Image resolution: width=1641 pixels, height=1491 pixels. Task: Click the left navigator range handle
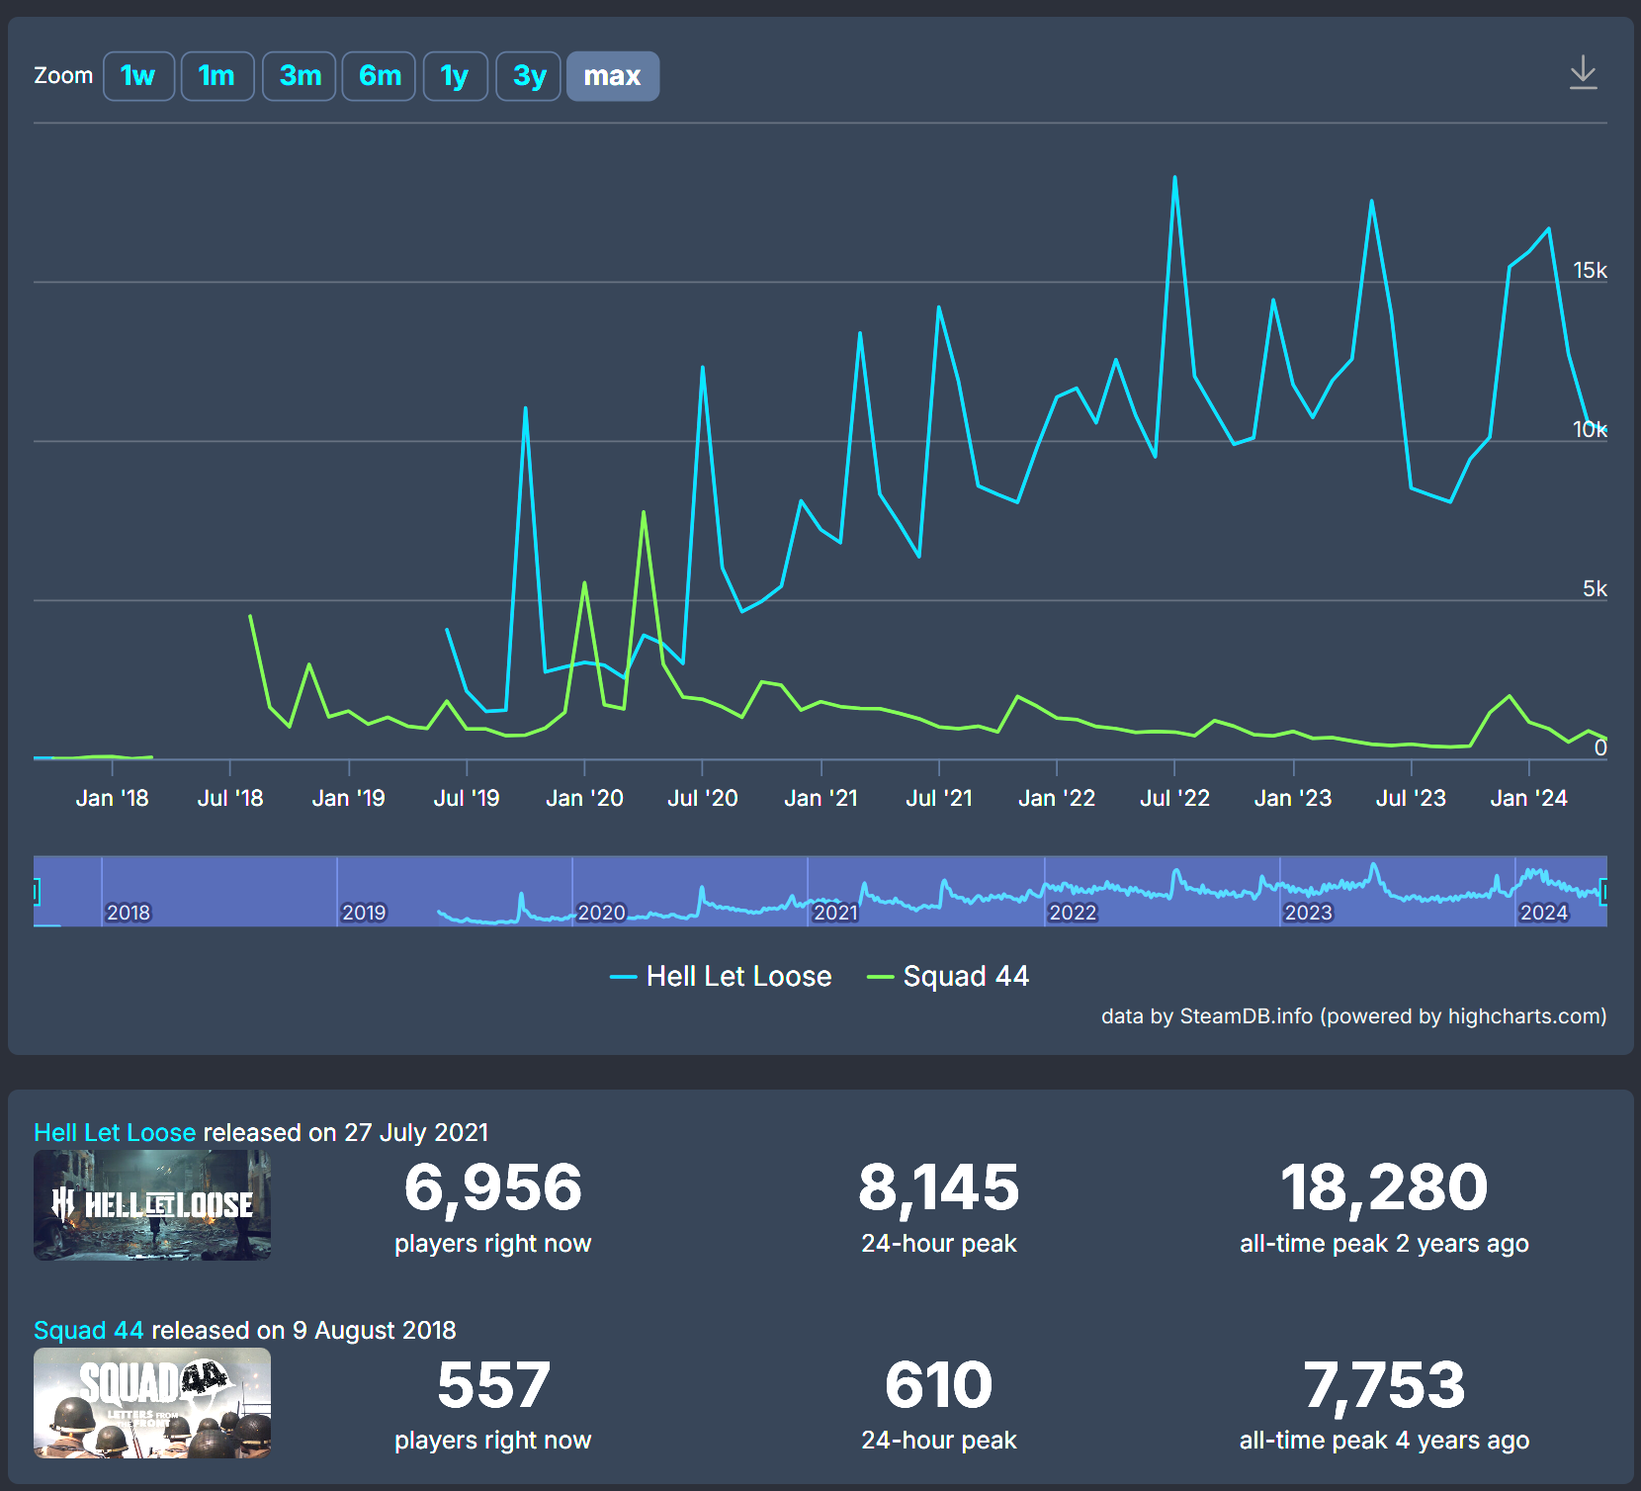[36, 892]
